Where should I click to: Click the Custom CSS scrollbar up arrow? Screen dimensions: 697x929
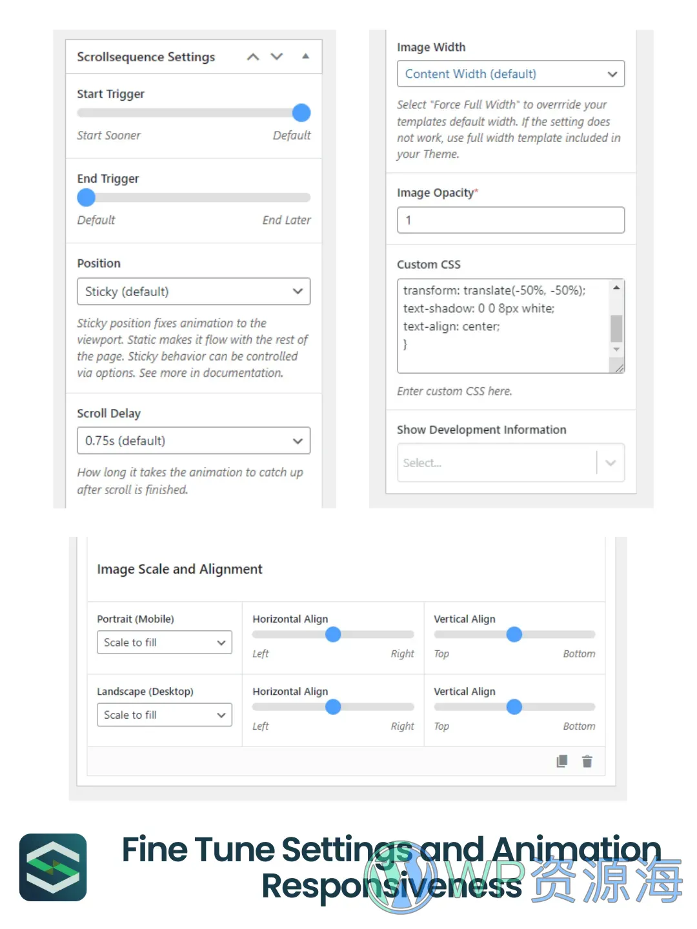[x=616, y=288]
